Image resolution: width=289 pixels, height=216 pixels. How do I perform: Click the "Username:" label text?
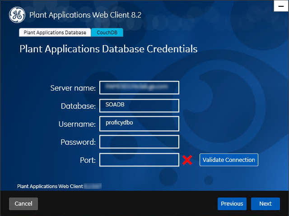[77, 124]
